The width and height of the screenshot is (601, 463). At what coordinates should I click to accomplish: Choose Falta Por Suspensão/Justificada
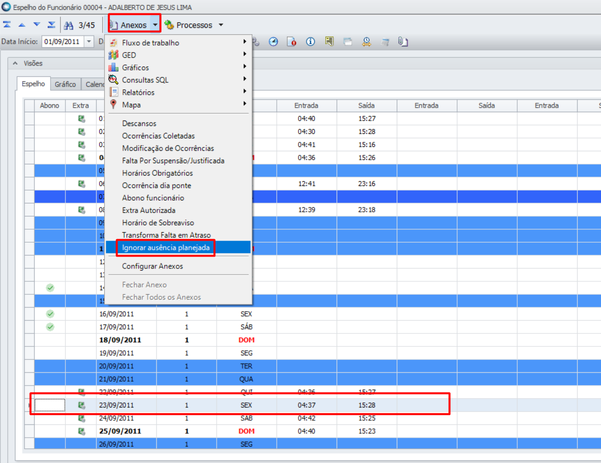tap(179, 160)
